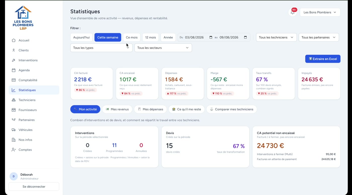Select the Ce mois period filter
Image resolution: width=352 pixels, height=195 pixels.
point(132,37)
